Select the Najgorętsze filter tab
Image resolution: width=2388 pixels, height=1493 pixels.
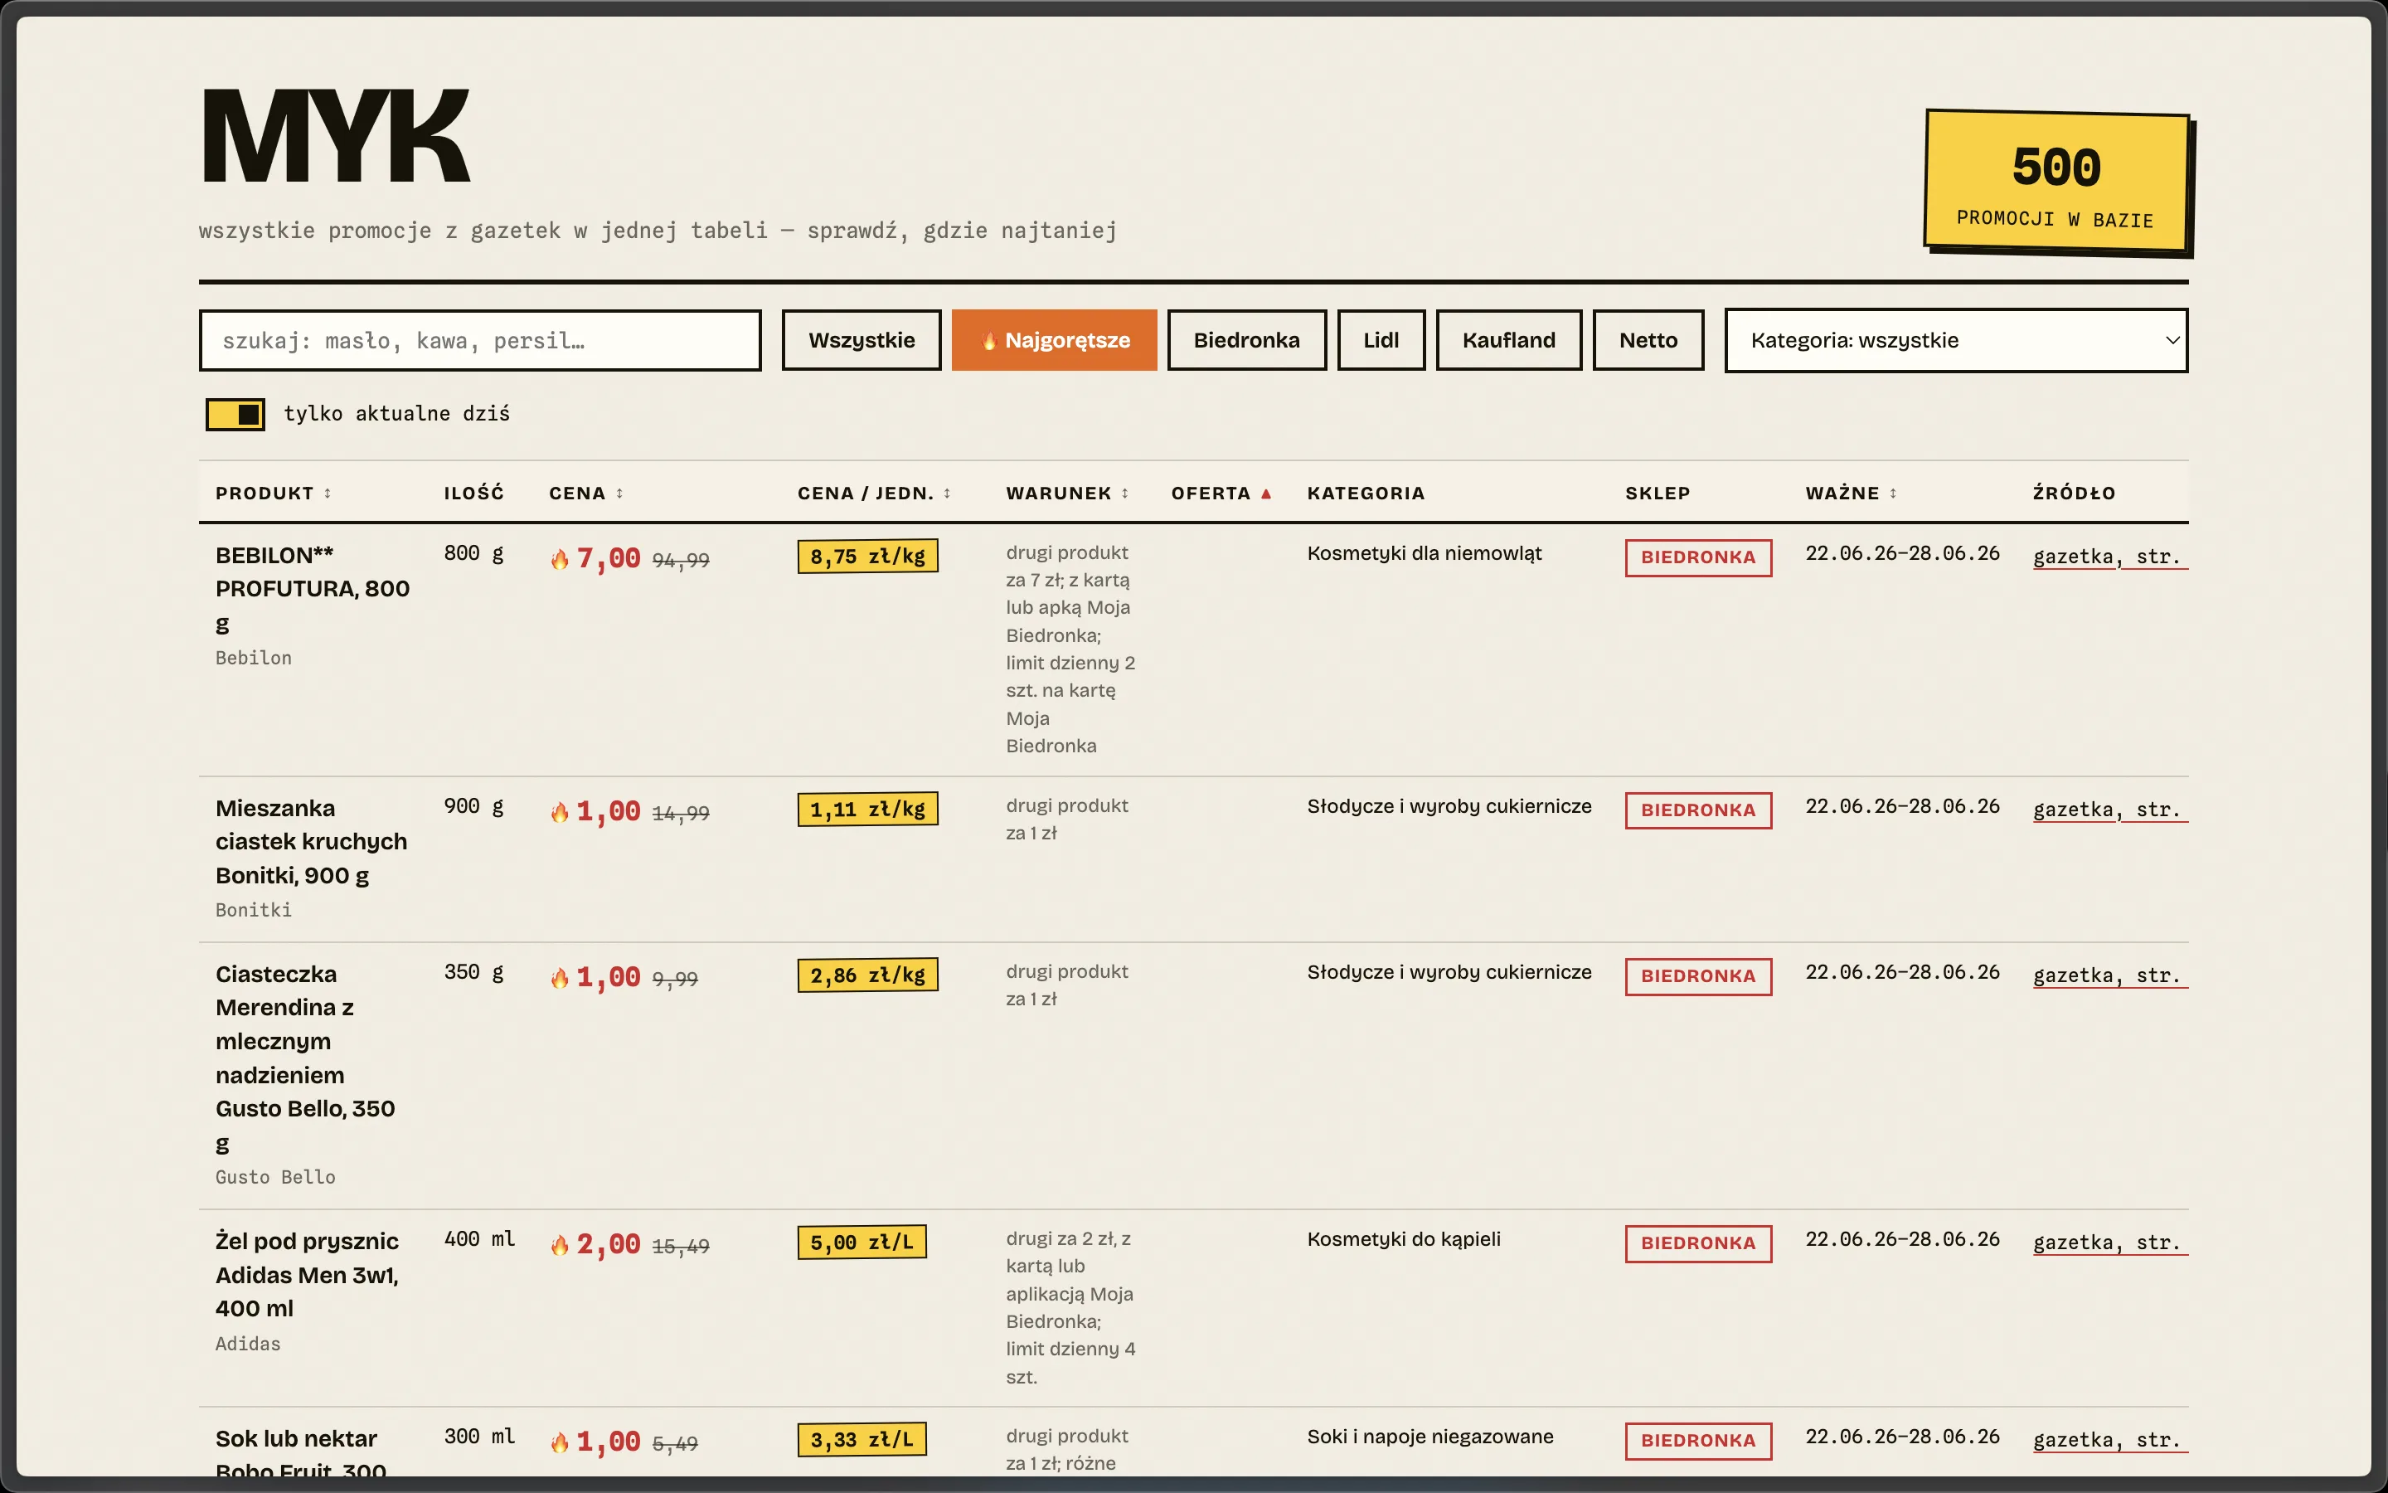(1054, 341)
